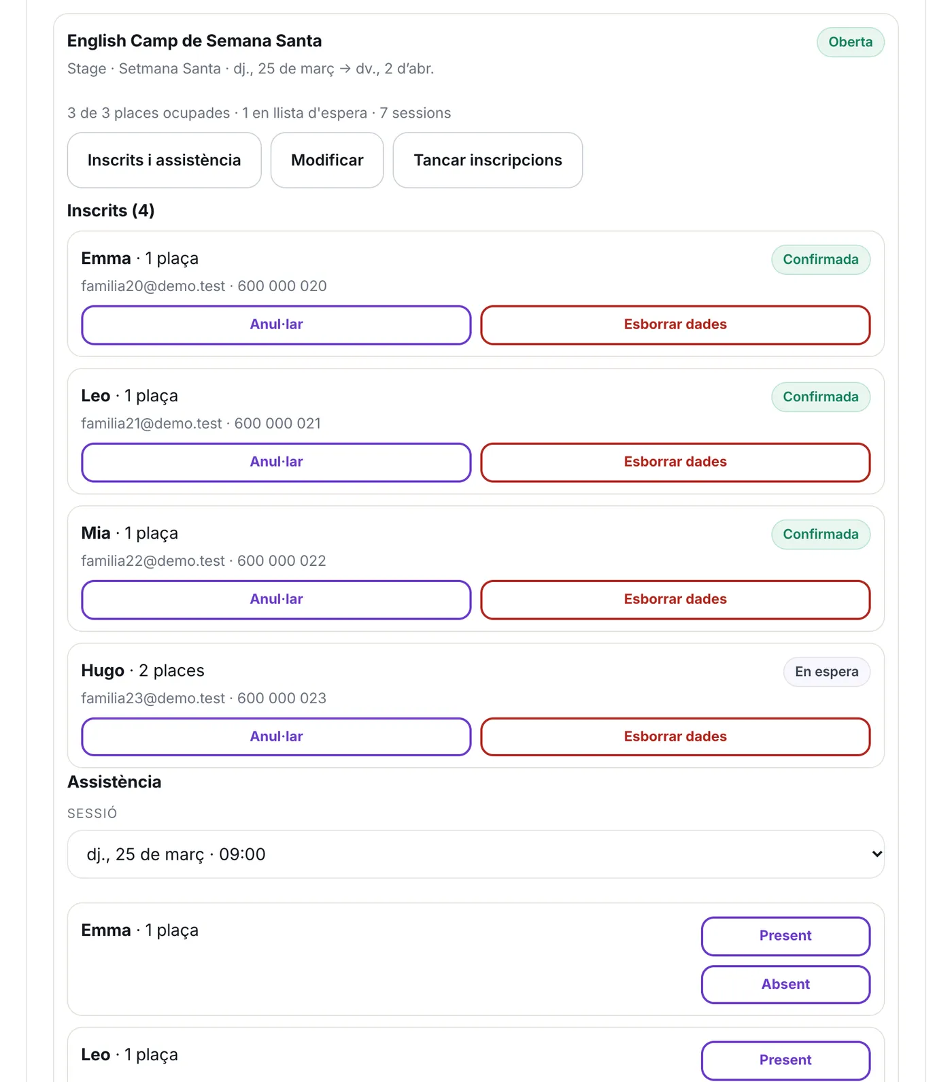The image size is (952, 1082).
Task: Click the familia21@demo.test contact line
Action: [201, 424]
